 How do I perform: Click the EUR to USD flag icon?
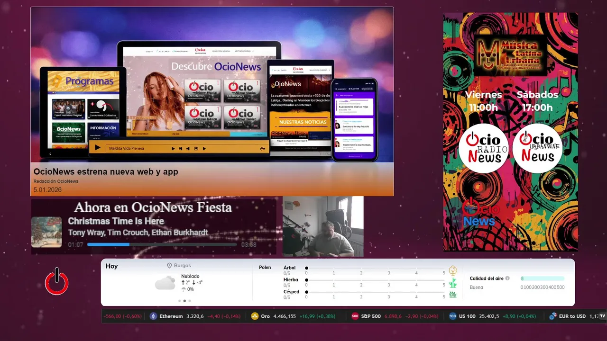[552, 316]
